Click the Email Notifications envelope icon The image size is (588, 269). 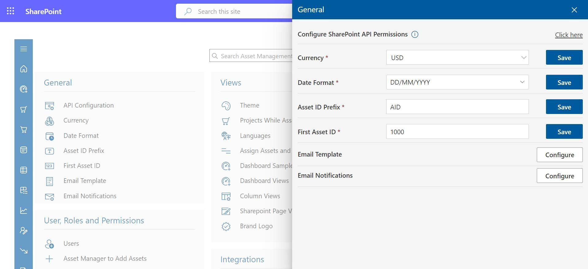(49, 197)
